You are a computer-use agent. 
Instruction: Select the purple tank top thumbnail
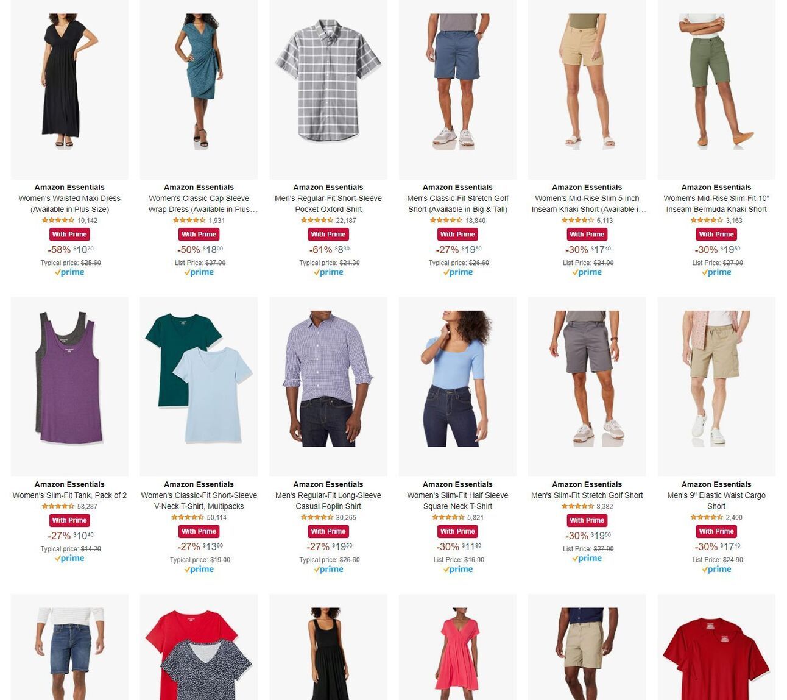[x=69, y=386]
